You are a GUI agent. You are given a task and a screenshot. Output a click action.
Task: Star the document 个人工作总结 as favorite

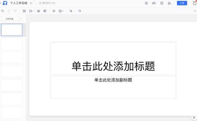(x=31, y=3)
